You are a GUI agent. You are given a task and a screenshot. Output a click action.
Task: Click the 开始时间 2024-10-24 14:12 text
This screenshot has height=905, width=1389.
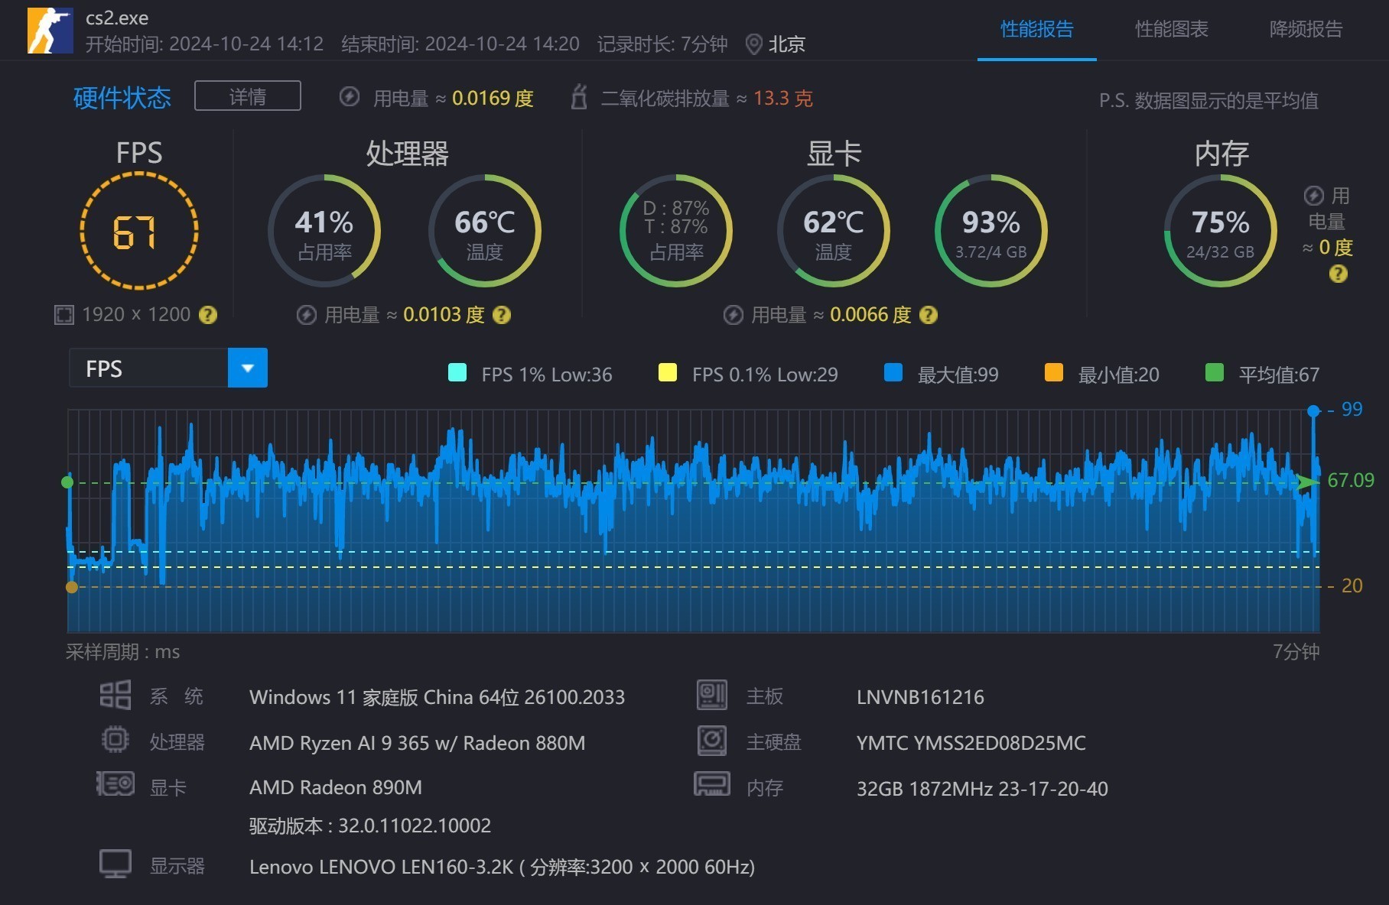click(204, 44)
